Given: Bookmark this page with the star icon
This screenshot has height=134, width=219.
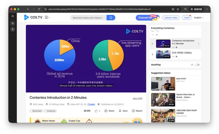Looking at the screenshot, I should tap(178, 9).
